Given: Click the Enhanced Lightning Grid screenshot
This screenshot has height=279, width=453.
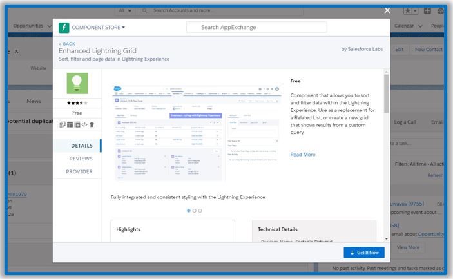Looking at the screenshot, I should coord(197,133).
